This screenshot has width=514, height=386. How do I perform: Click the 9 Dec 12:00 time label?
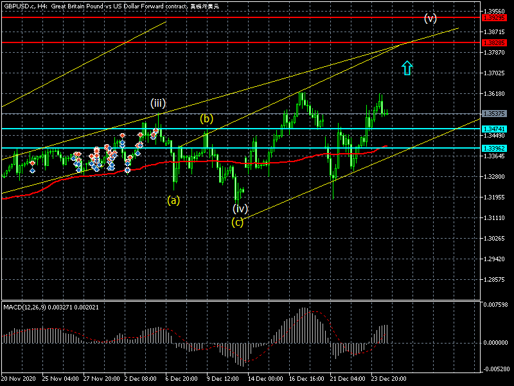click(222, 379)
